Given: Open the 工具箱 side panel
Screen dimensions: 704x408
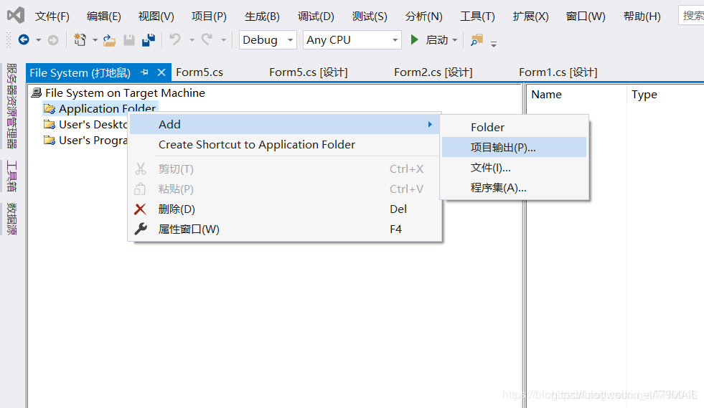Looking at the screenshot, I should (x=11, y=176).
